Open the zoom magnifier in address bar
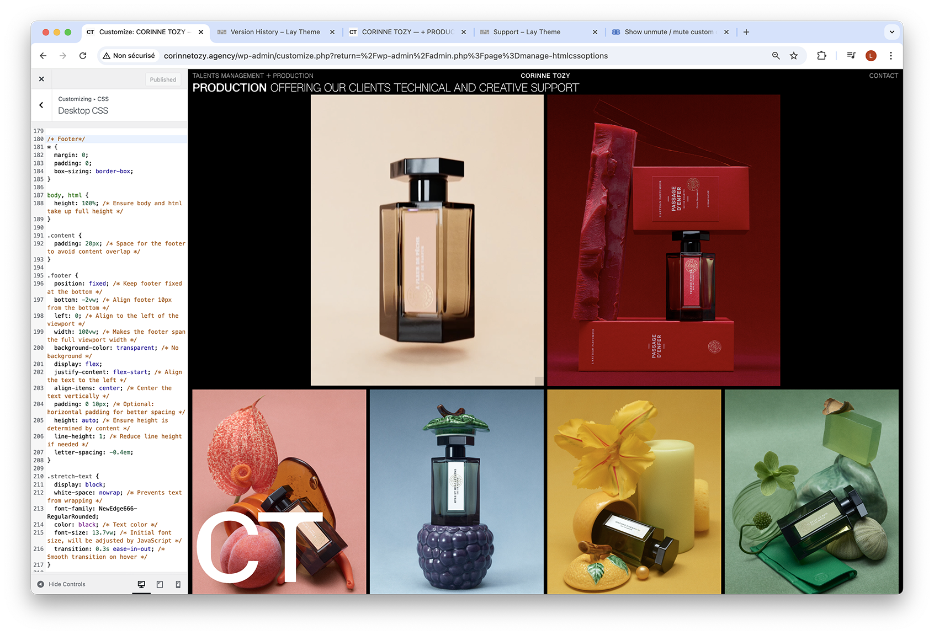The height and width of the screenshot is (635, 934). 776,56
